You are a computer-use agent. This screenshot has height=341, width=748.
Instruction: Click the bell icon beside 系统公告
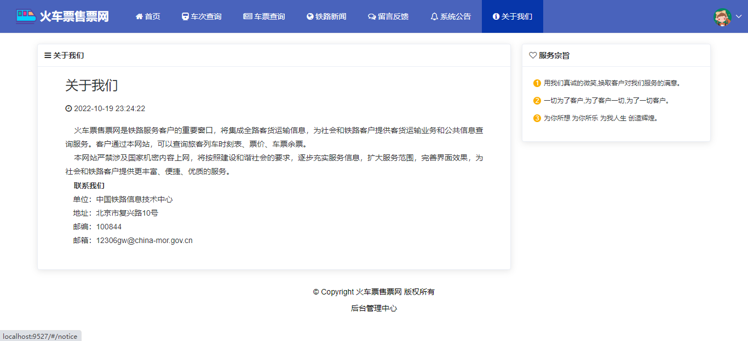[434, 16]
